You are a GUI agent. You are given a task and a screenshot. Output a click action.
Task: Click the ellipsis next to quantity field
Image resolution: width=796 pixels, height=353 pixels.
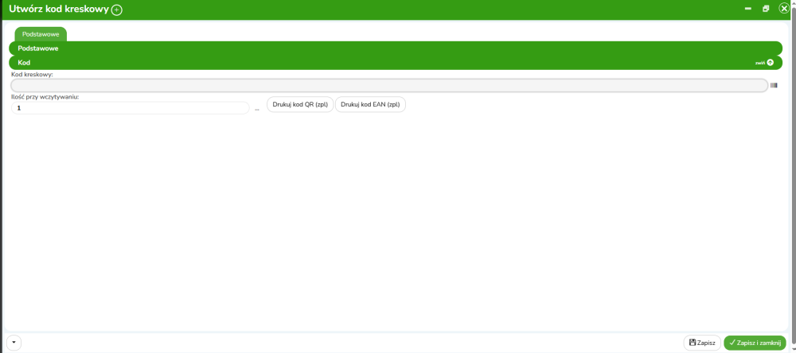257,109
